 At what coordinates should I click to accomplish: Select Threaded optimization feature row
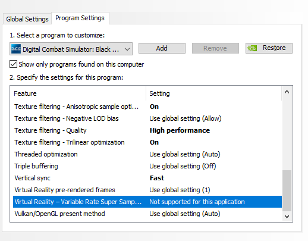(x=147, y=154)
